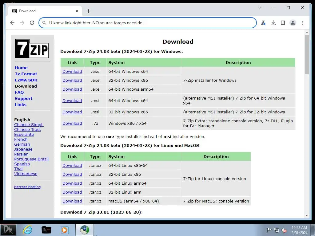Switch language to Persian
315x236 pixels.
[x=21, y=154]
